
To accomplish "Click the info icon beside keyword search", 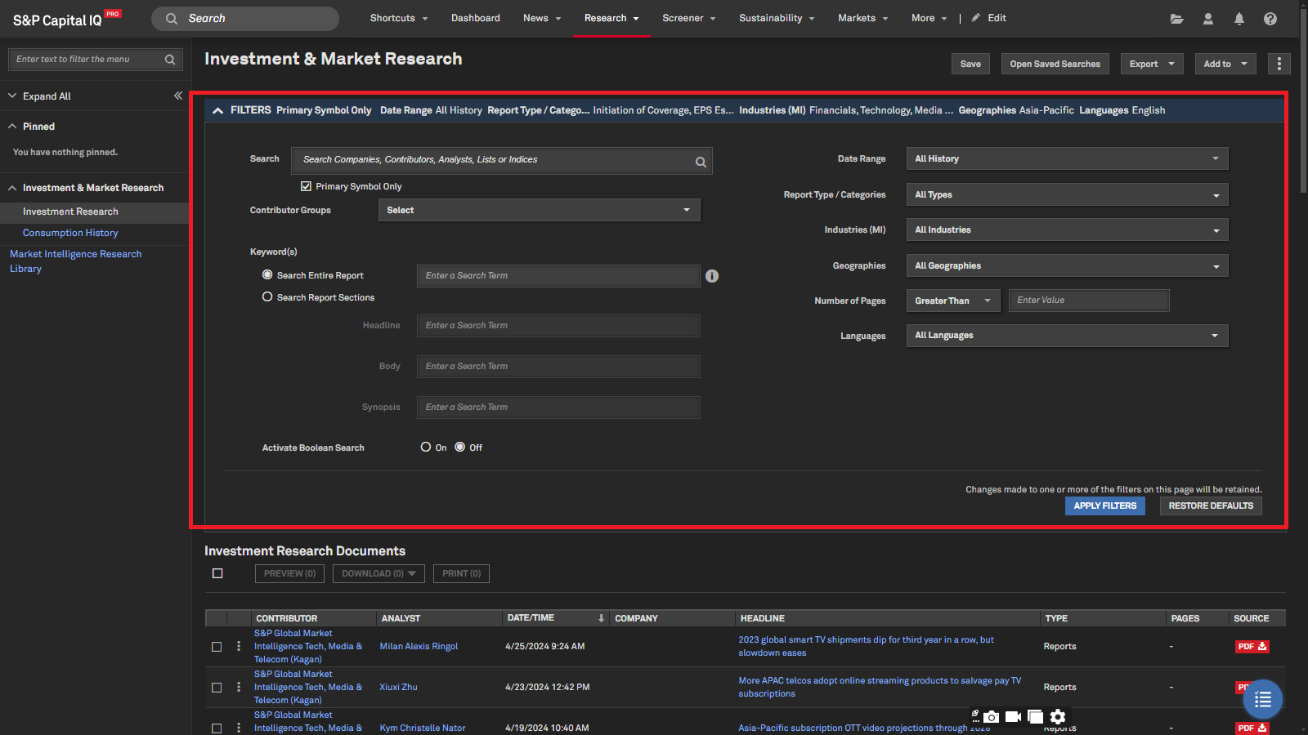I will coord(712,276).
